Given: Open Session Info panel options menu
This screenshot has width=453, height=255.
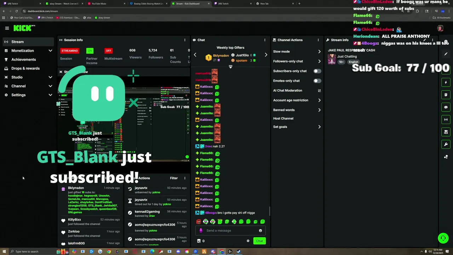Looking at the screenshot, I should [x=184, y=40].
